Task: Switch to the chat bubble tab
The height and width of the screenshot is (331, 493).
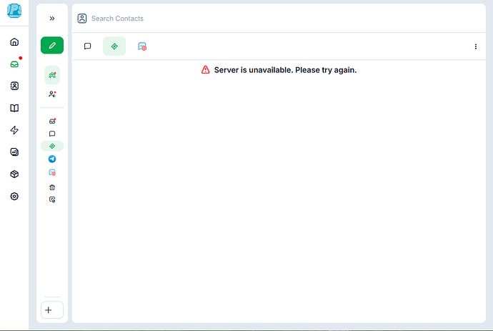Action: pyautogui.click(x=87, y=46)
